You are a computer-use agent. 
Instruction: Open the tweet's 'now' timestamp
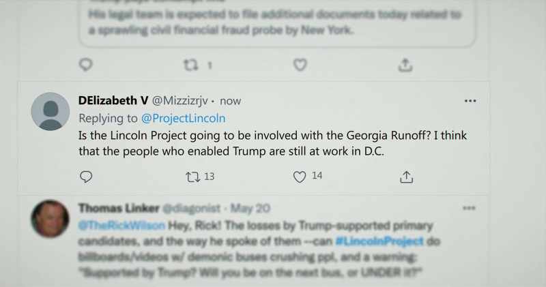tap(230, 101)
